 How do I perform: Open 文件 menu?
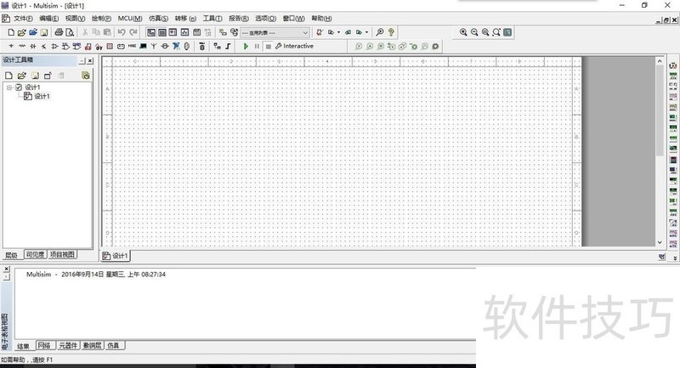(23, 19)
